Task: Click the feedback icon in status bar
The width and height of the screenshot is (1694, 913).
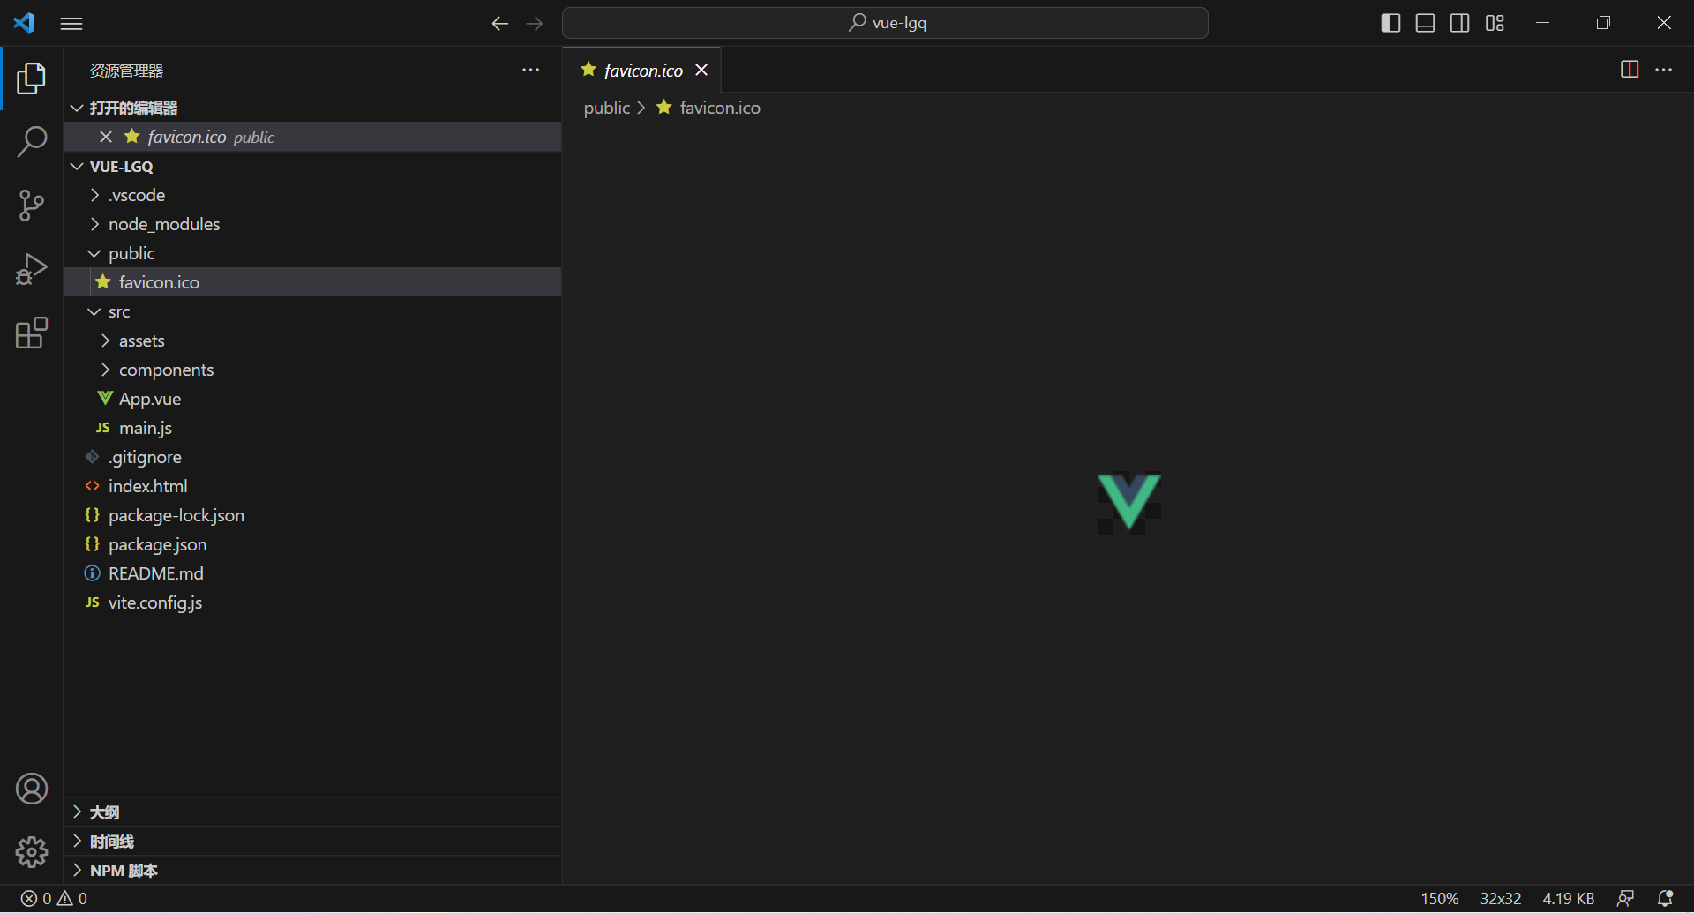Action: coord(1626,899)
